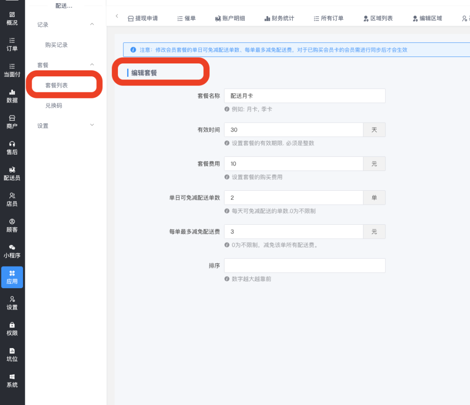This screenshot has width=470, height=405.
Task: Select the 权限 permissions lock icon
Action: click(12, 325)
